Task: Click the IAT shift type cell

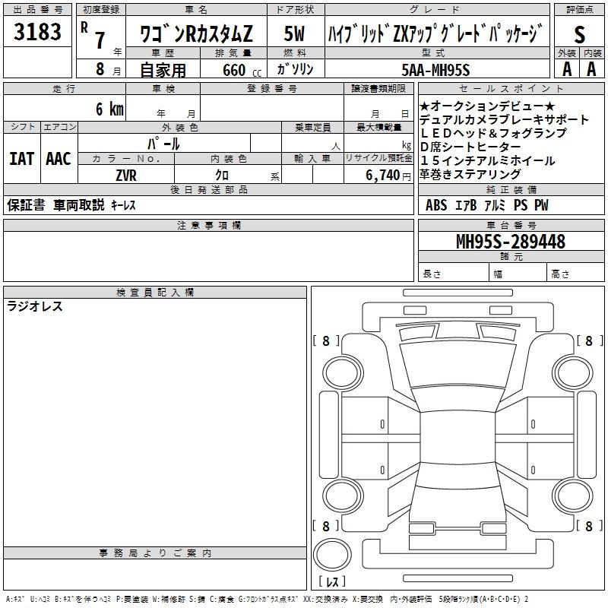Action: point(21,158)
